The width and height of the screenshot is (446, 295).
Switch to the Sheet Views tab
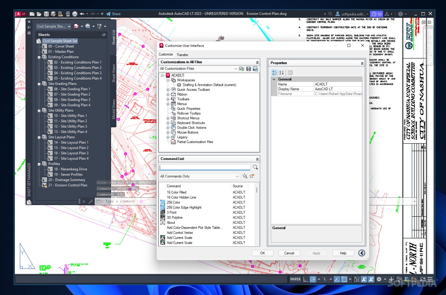pos(113,73)
